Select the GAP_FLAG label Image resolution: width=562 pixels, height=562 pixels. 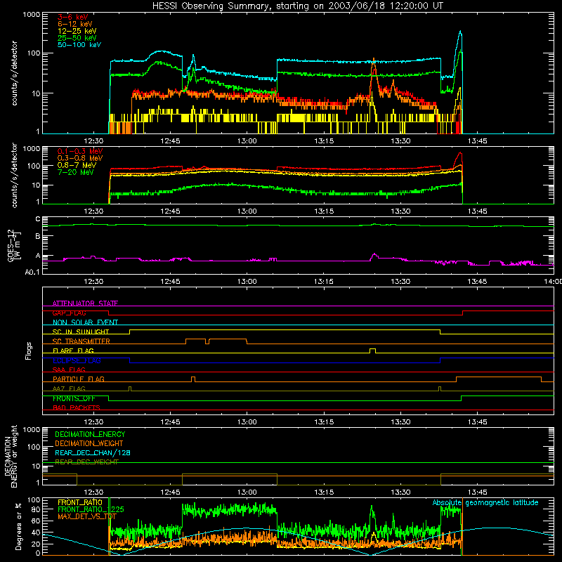coord(69,313)
